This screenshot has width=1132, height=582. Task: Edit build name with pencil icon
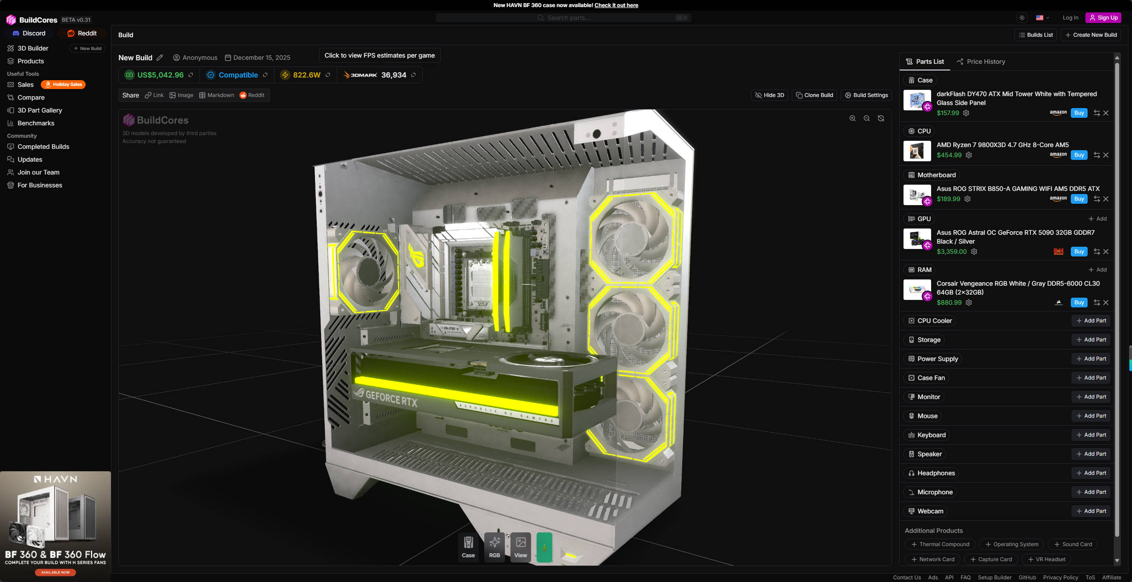pyautogui.click(x=160, y=58)
